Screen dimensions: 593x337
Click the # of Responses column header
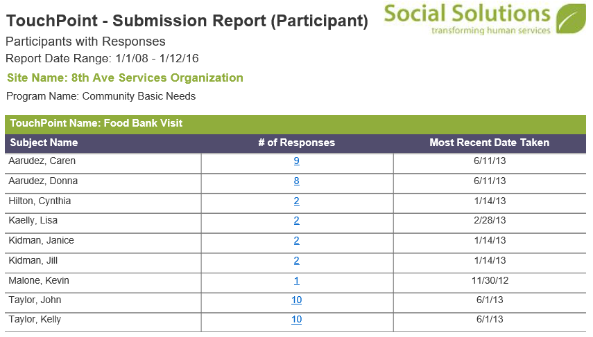point(297,143)
